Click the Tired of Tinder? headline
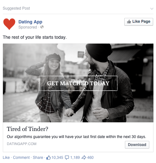 pyautogui.click(x=28, y=129)
